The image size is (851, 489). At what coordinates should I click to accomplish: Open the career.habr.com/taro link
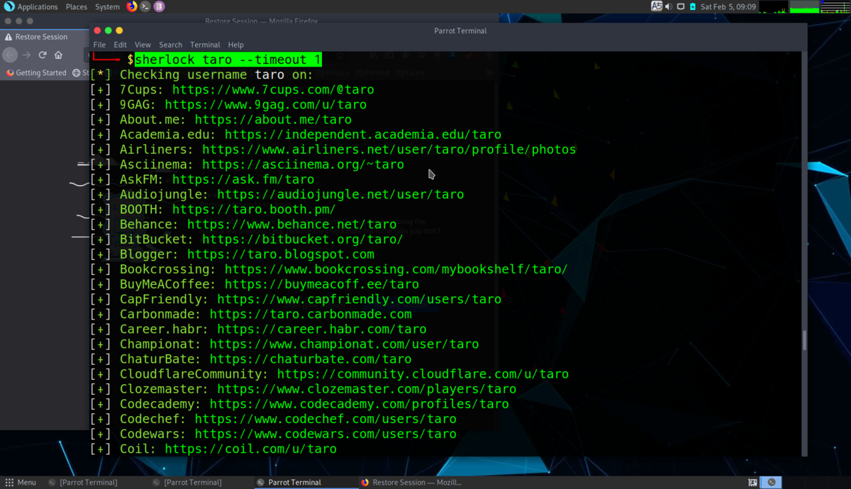tap(322, 330)
